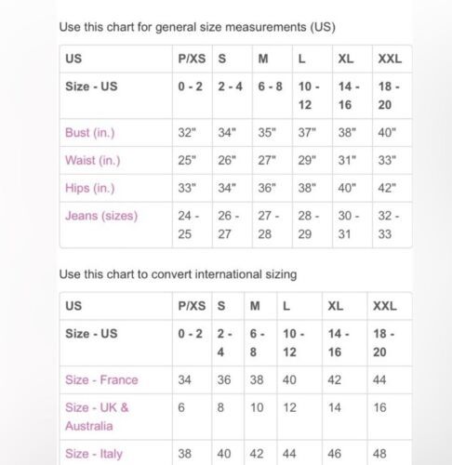Select the general size measurements heading
Image resolution: width=452 pixels, height=465 pixels.
pyautogui.click(x=197, y=27)
